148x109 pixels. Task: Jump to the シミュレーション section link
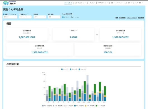tap(132, 18)
